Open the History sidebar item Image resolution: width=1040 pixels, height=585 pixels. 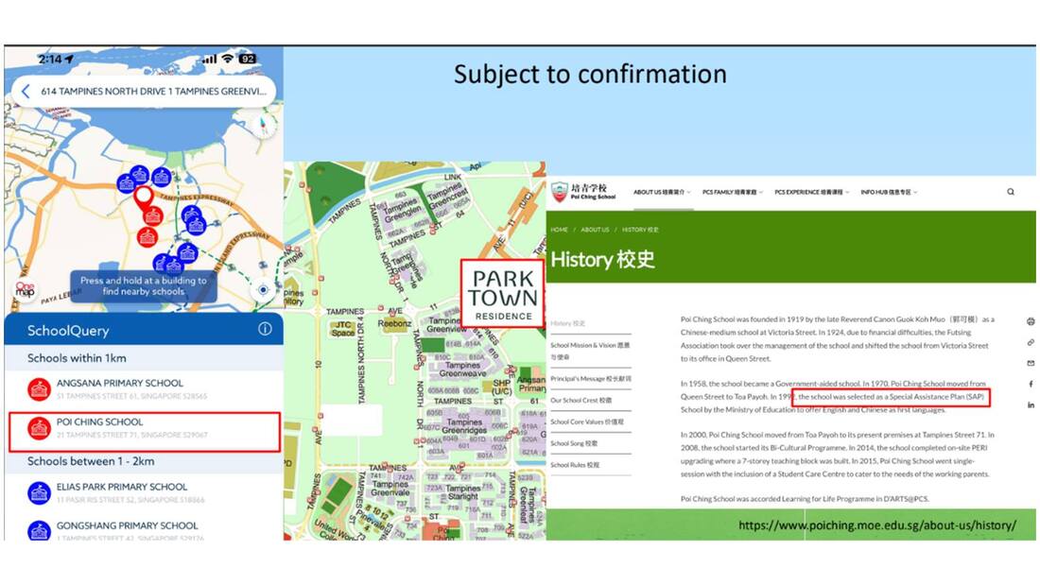568,323
